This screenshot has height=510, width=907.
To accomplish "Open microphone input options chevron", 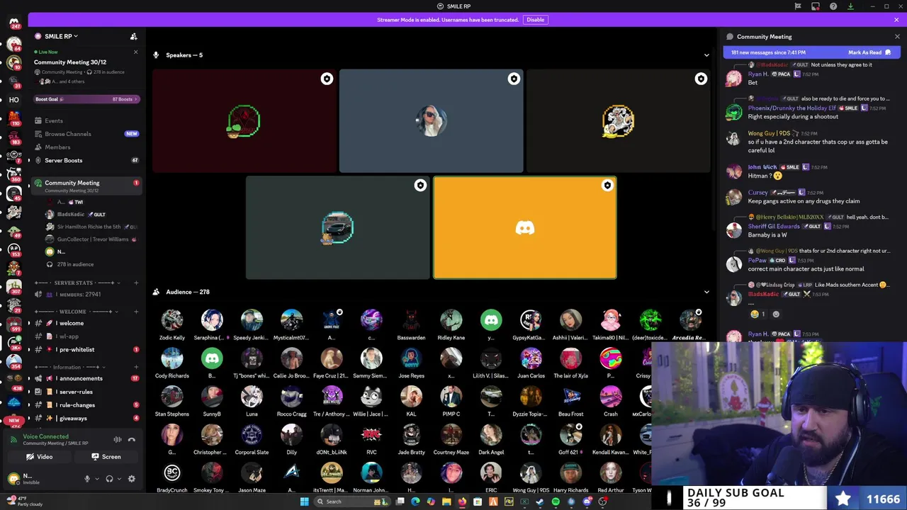I will point(97,479).
